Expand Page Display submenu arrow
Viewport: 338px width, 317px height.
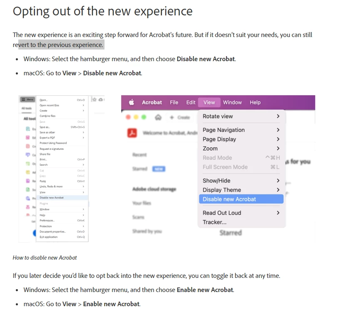(278, 139)
